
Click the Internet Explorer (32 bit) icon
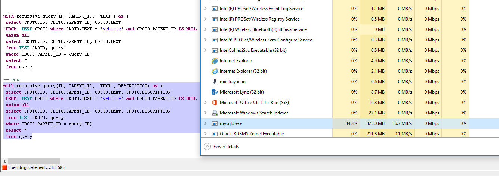coord(215,71)
